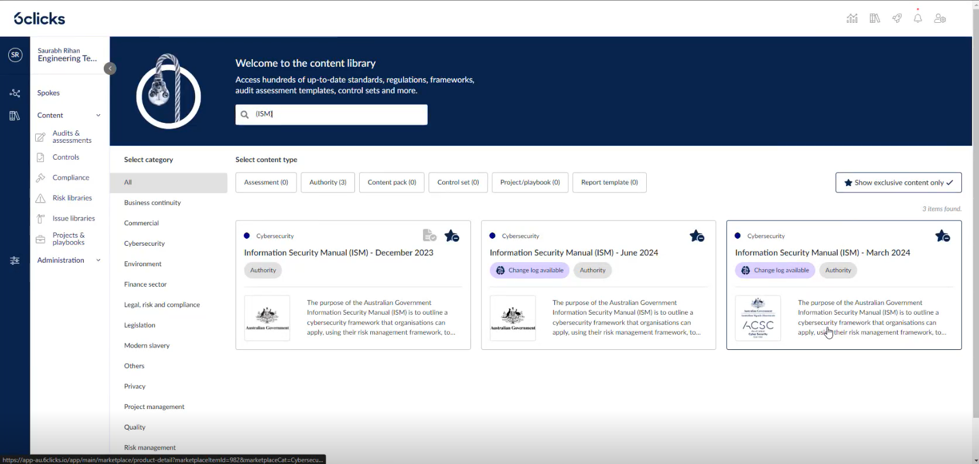Click the sliders icon in left rail
The height and width of the screenshot is (464, 979).
pyautogui.click(x=15, y=260)
